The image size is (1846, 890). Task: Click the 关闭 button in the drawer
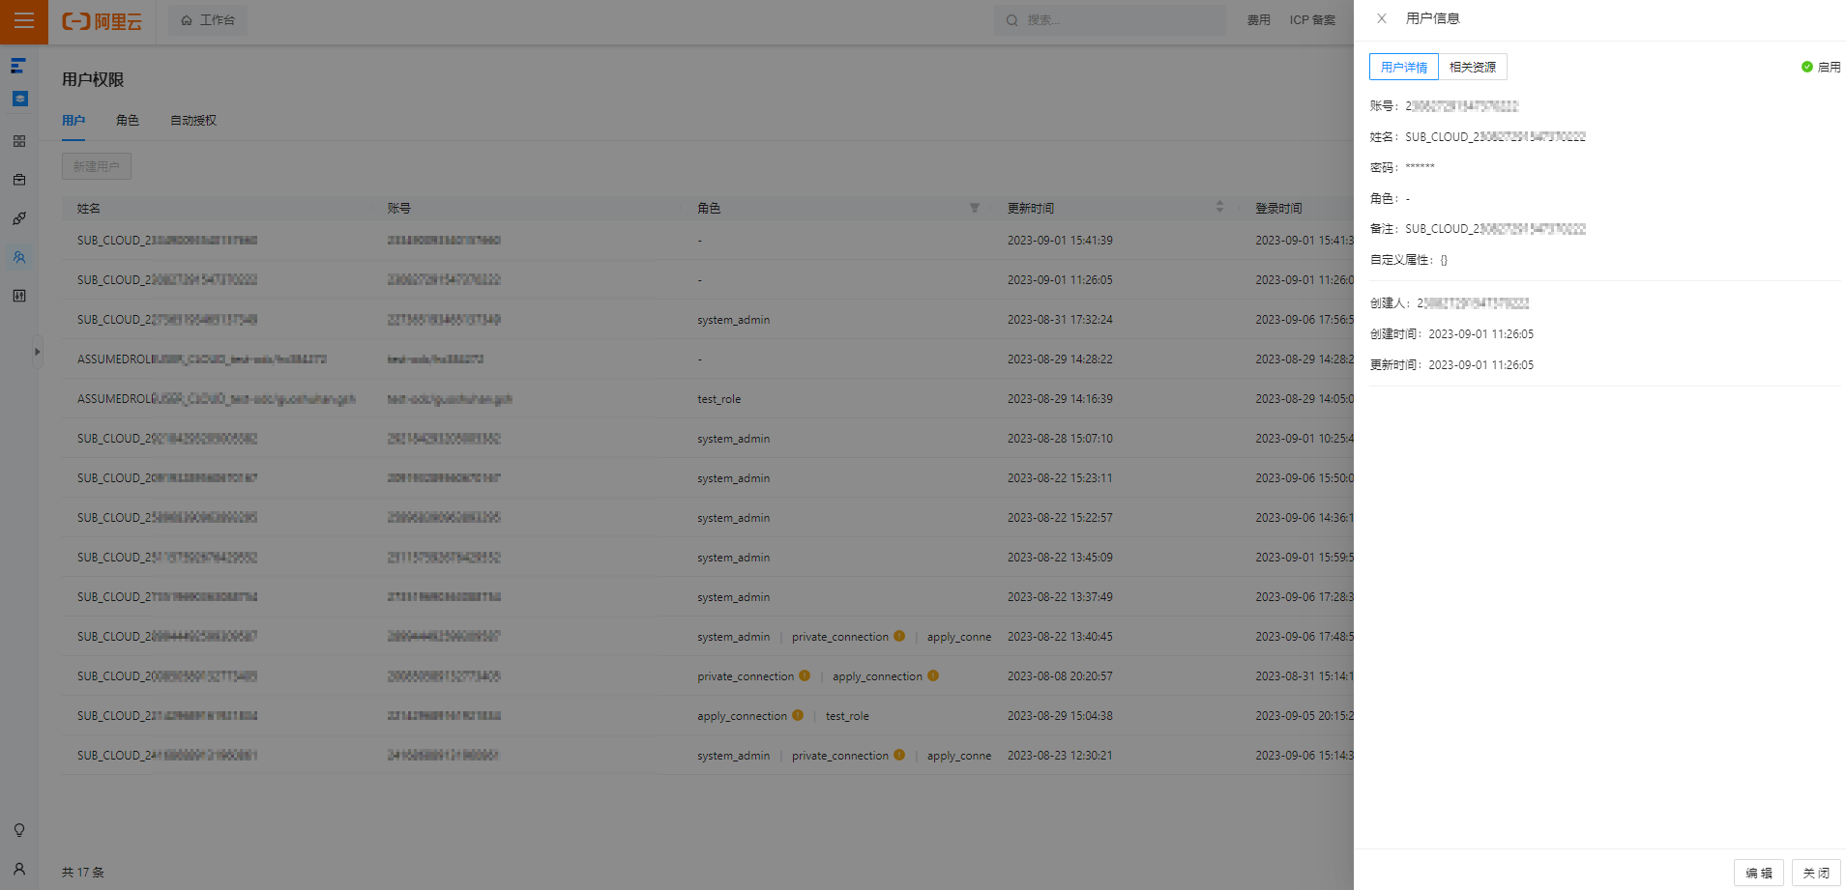click(x=1816, y=873)
